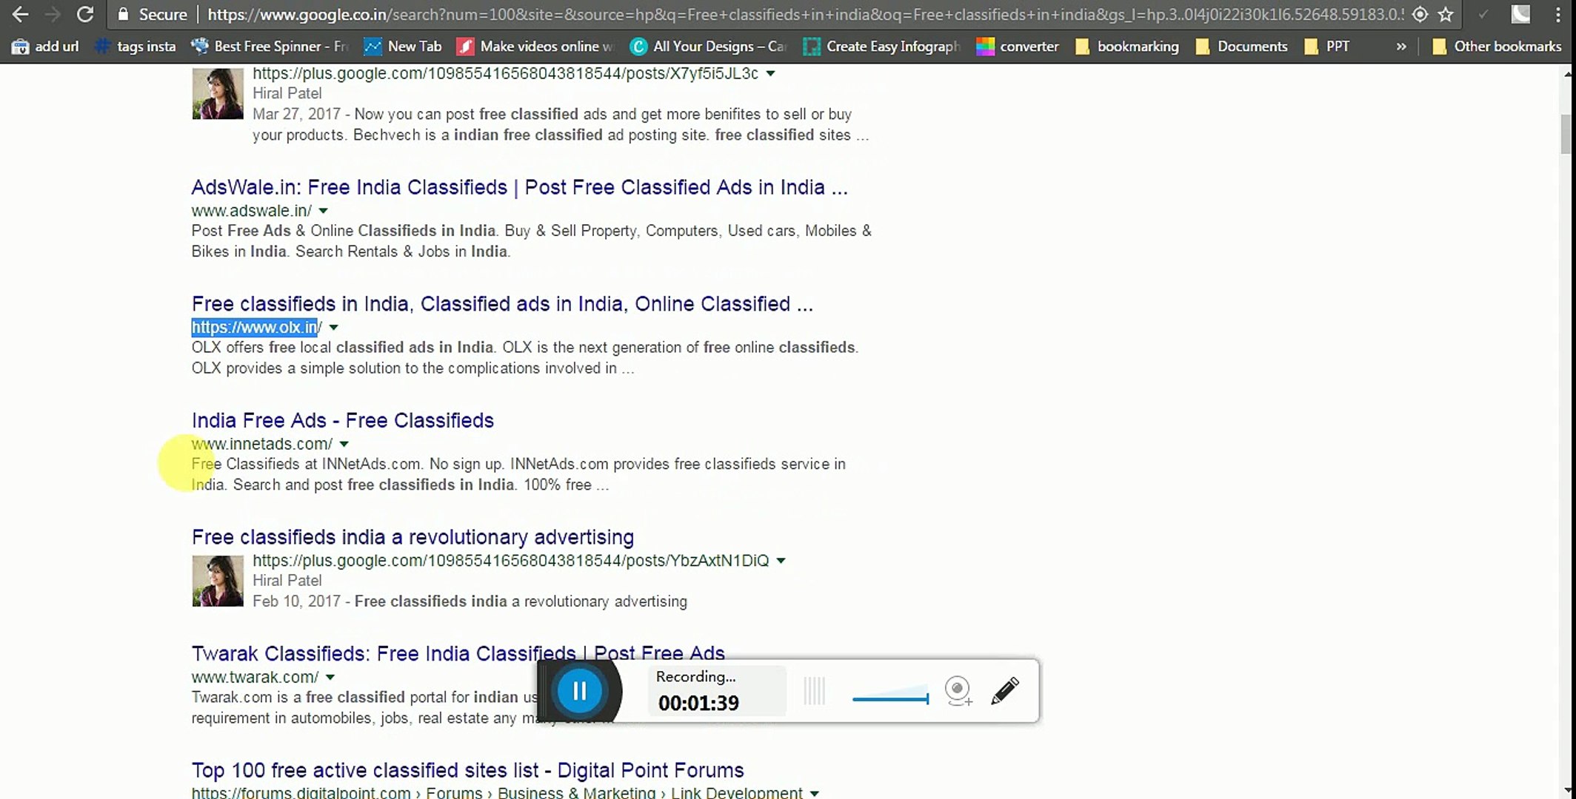Click the pencil annotation tool
The width and height of the screenshot is (1576, 799).
1004,691
